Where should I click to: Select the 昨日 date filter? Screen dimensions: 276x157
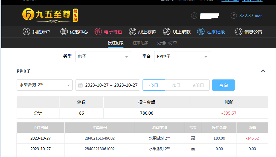[176, 85]
